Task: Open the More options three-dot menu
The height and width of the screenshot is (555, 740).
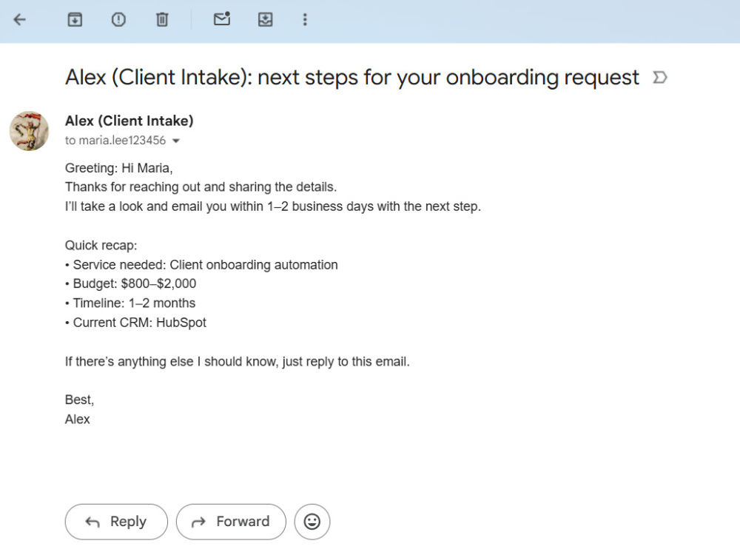Action: pos(305,19)
